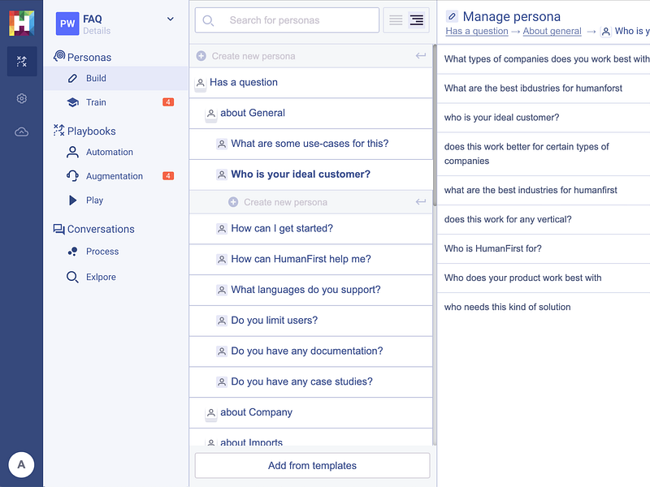Screen dimensions: 650x487
Task: Switch to the flat list view
Action: 396,20
